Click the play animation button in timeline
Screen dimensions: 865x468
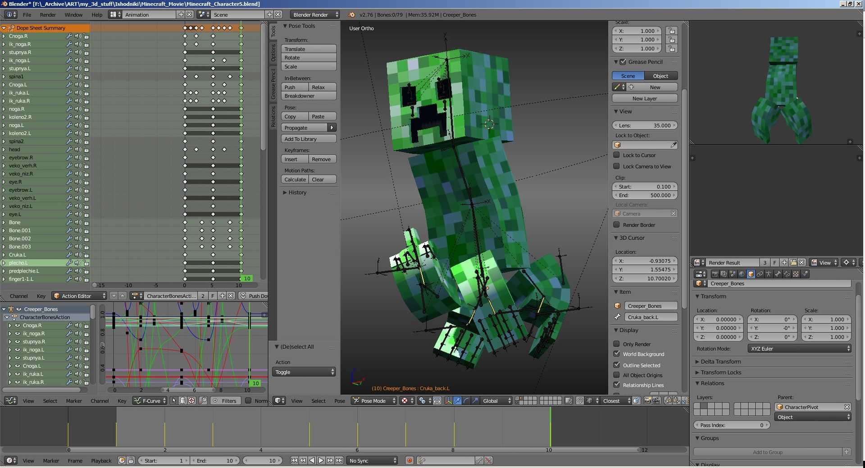321,460
